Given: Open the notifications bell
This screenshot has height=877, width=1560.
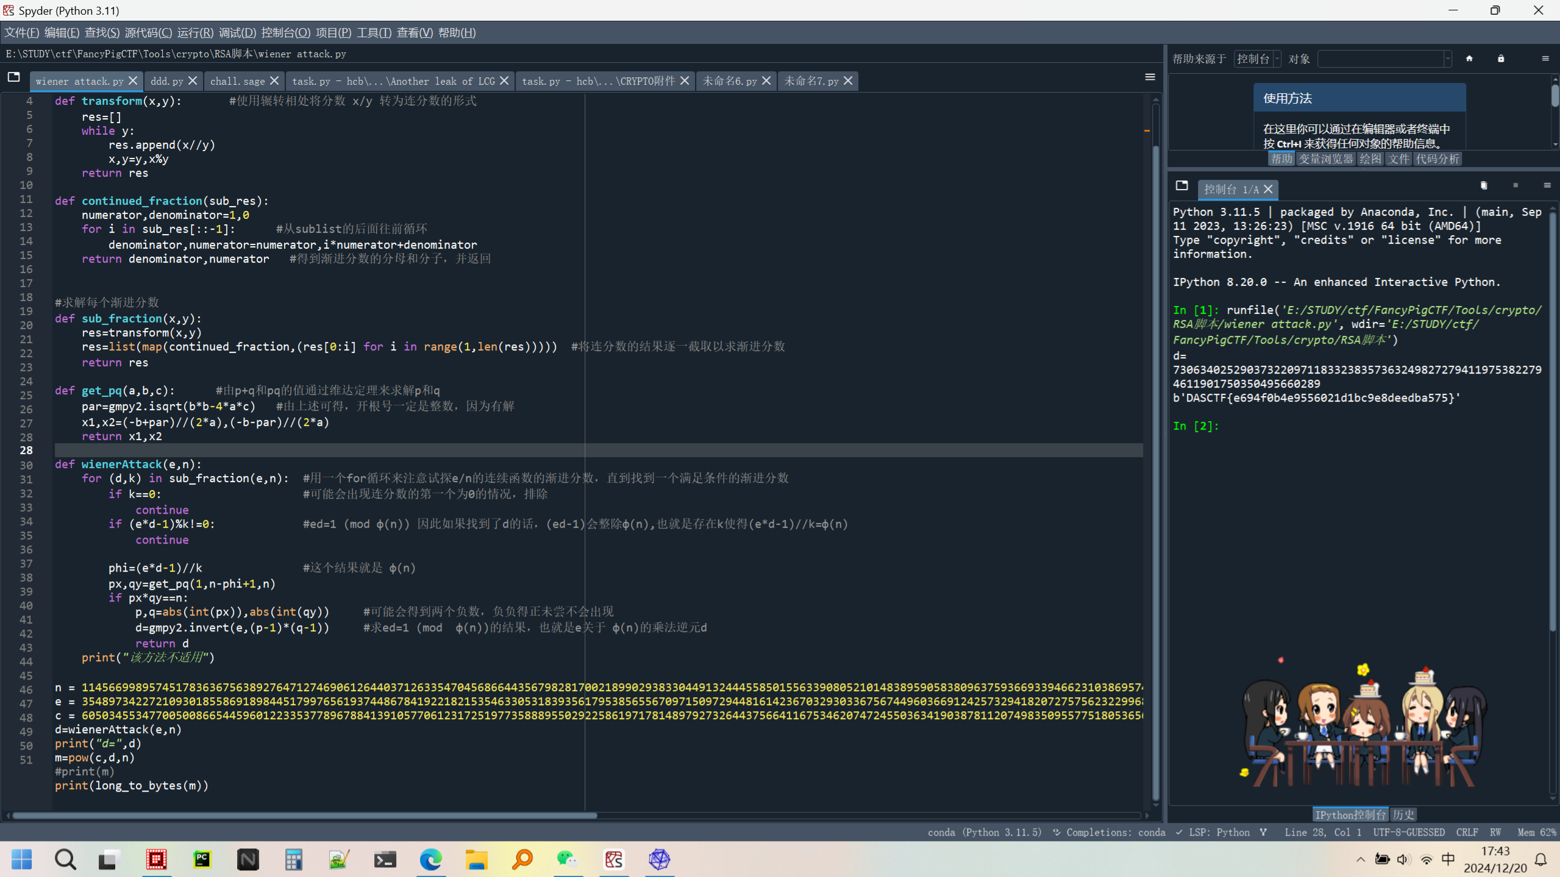Looking at the screenshot, I should click(x=1541, y=859).
